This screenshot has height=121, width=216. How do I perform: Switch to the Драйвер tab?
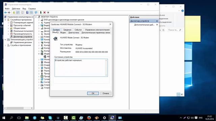tap(56, 30)
